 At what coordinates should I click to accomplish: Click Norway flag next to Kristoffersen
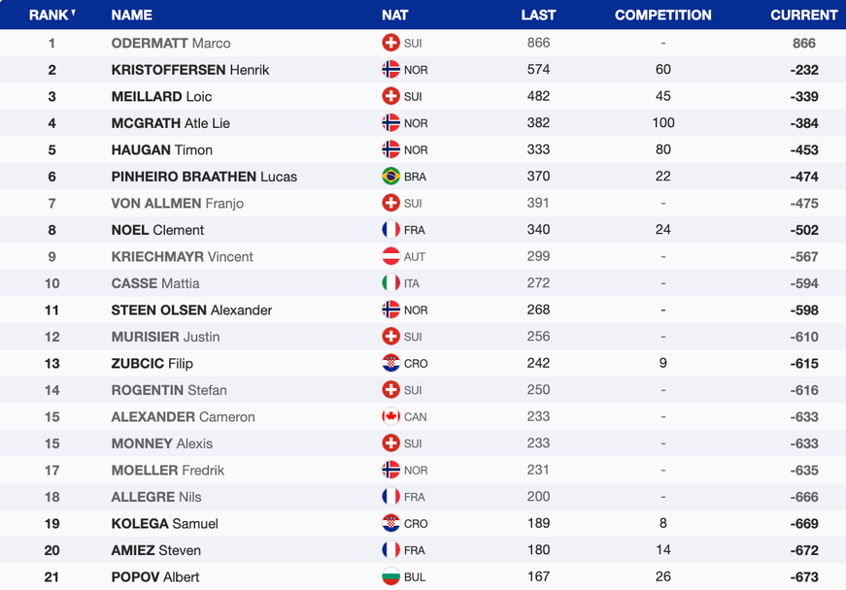click(x=390, y=70)
